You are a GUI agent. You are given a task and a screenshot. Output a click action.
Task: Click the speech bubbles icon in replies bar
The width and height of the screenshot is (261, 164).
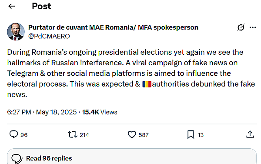[x=17, y=159]
